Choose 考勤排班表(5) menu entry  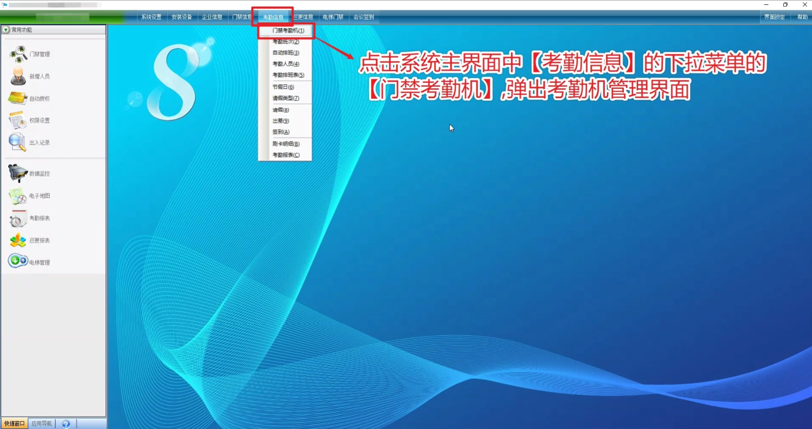click(x=288, y=75)
